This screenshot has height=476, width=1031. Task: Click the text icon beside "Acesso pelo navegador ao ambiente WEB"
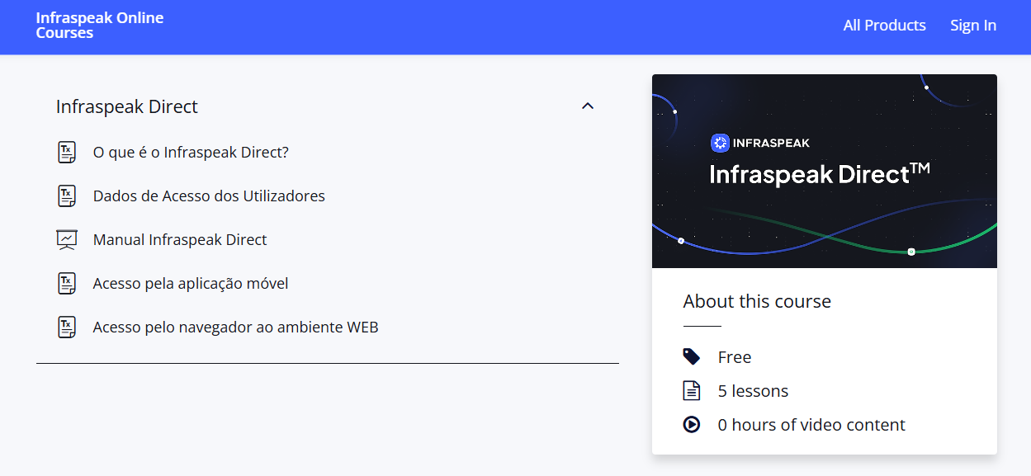click(x=67, y=328)
